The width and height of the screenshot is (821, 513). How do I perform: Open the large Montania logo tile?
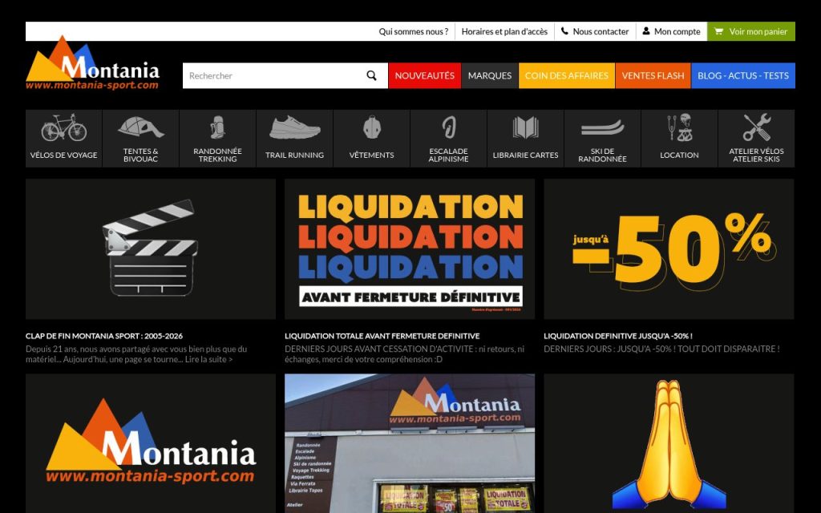[x=151, y=443]
